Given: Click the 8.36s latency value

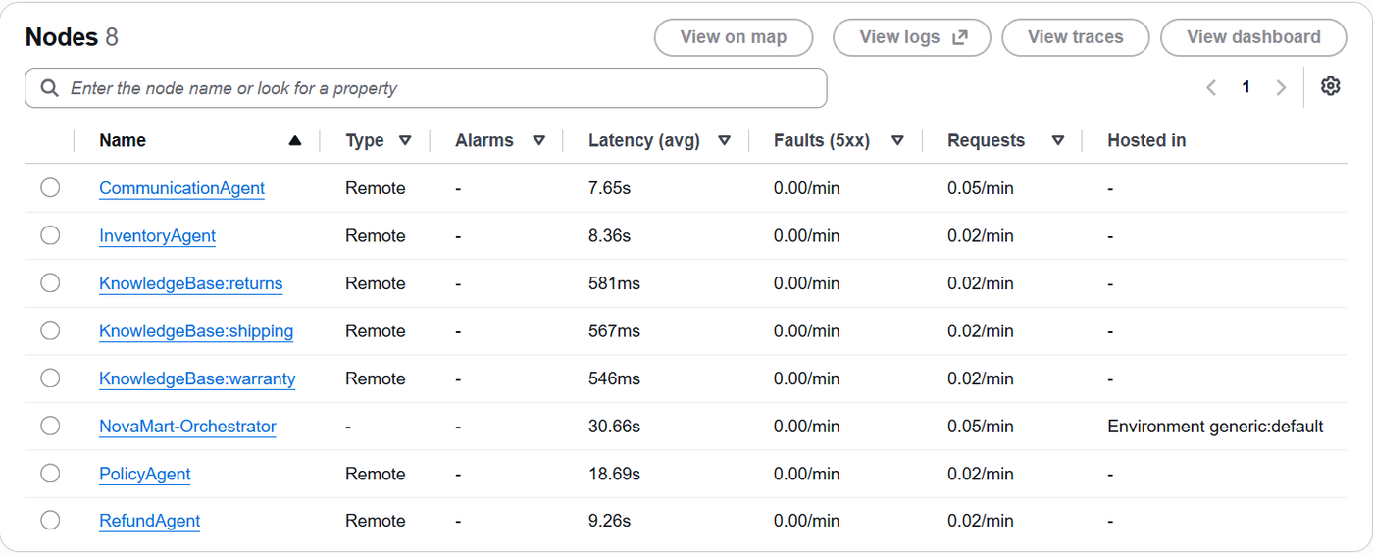Looking at the screenshot, I should click(609, 236).
